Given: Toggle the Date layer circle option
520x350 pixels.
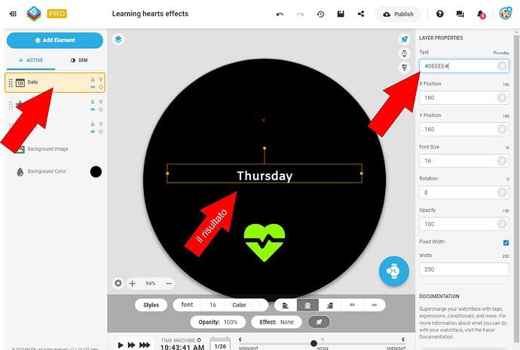Looking at the screenshot, I should tap(101, 87).
